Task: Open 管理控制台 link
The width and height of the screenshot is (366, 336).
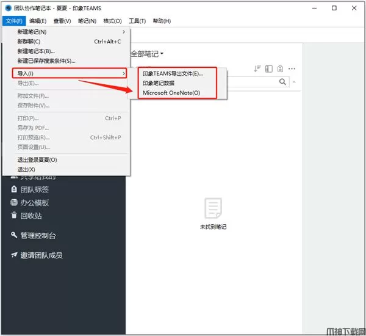Action: (38, 236)
